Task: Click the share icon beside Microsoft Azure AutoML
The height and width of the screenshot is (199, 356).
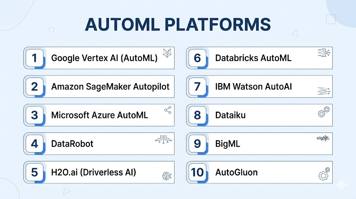Action: (168, 110)
